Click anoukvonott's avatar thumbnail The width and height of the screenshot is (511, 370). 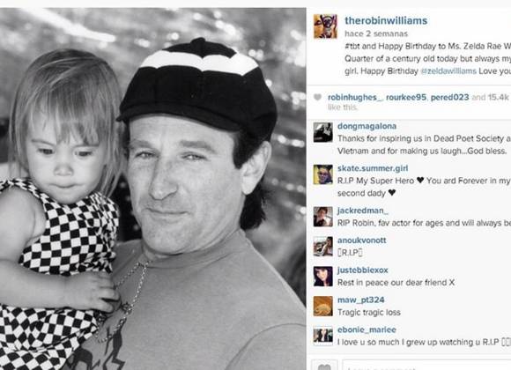[x=323, y=247]
